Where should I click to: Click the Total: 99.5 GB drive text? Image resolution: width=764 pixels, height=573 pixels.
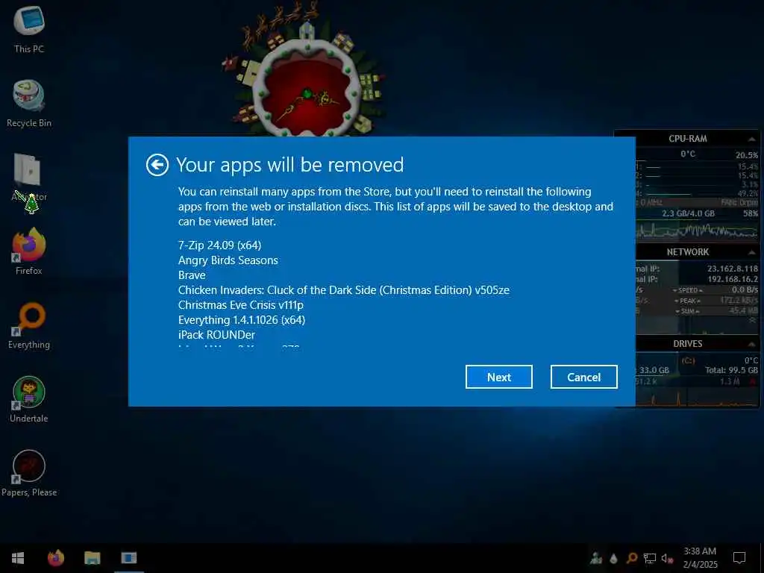tap(731, 370)
